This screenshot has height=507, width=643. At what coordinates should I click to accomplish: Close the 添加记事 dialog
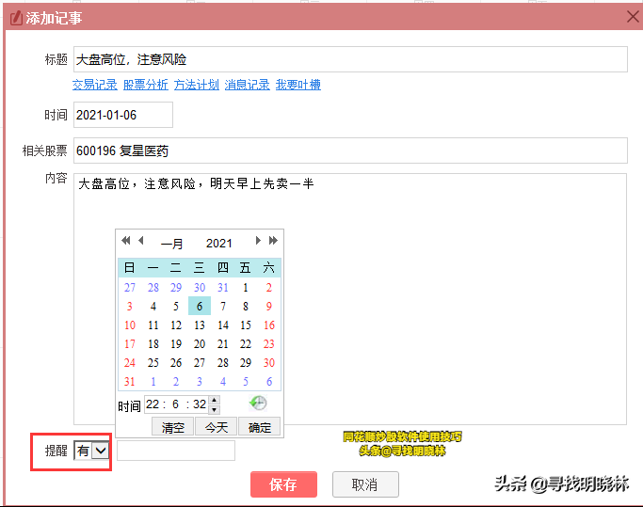point(633,17)
